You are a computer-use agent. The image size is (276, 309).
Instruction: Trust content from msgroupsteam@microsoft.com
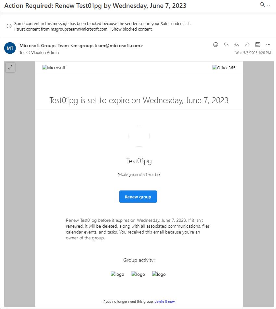click(x=61, y=29)
